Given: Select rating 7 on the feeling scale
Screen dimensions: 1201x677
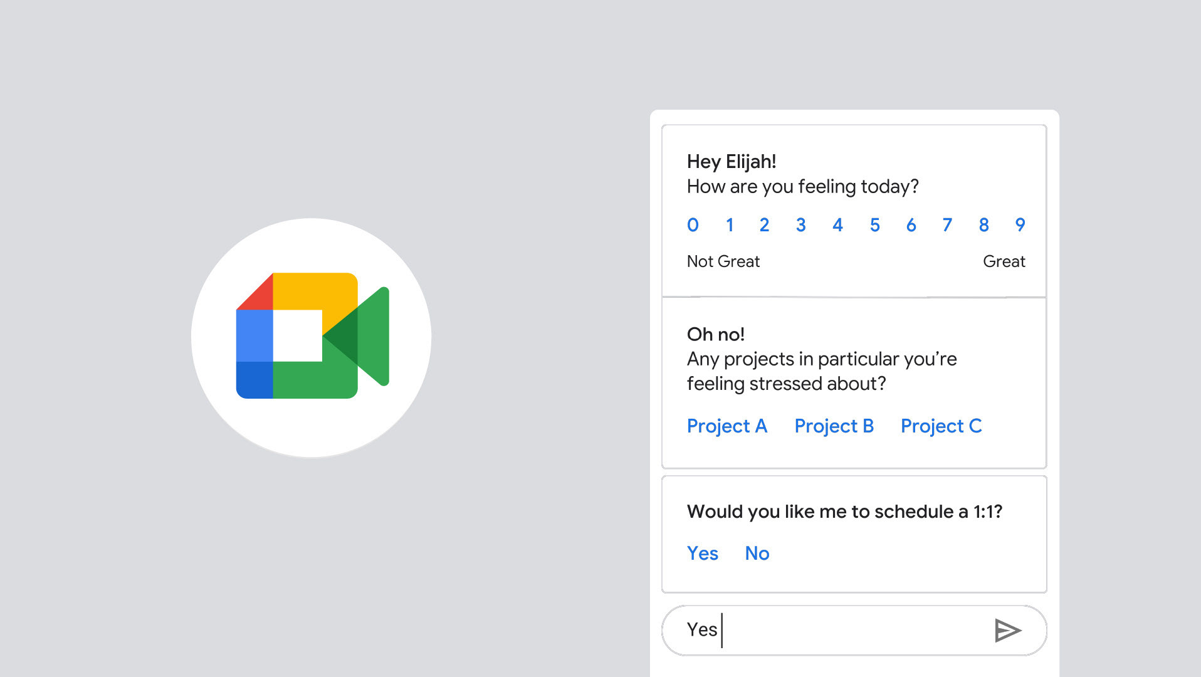Looking at the screenshot, I should [x=947, y=225].
